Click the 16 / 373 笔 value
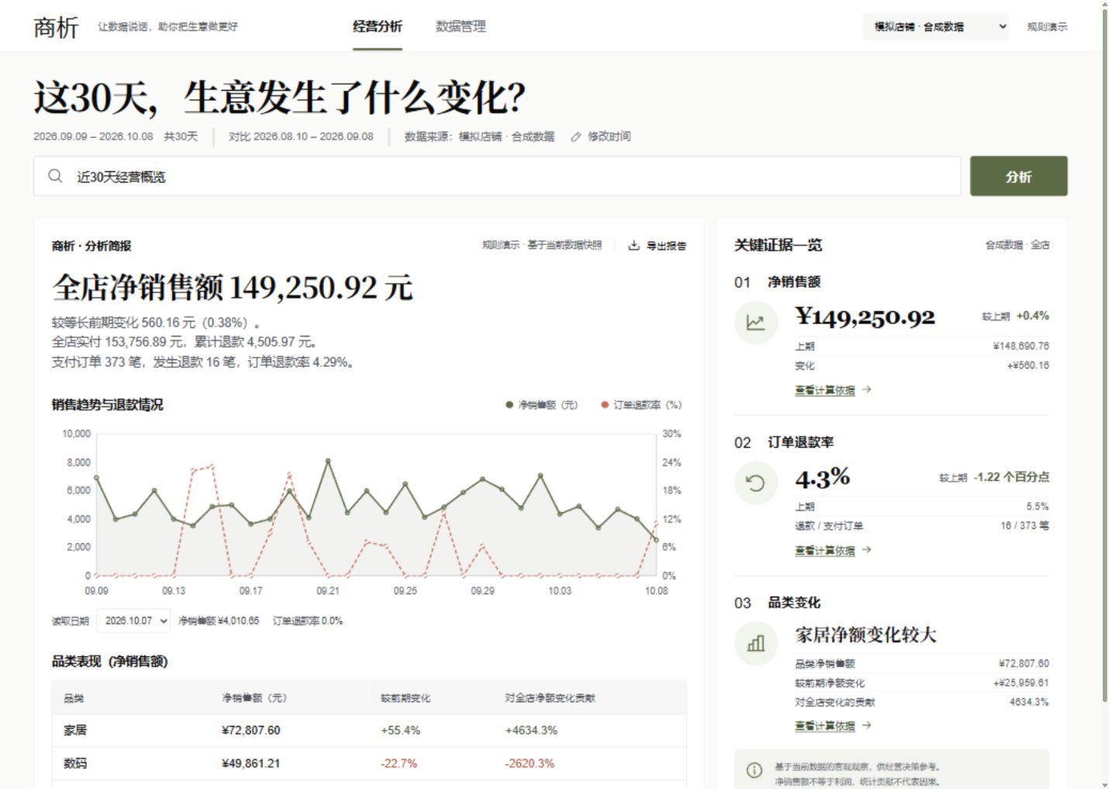 coord(1024,526)
